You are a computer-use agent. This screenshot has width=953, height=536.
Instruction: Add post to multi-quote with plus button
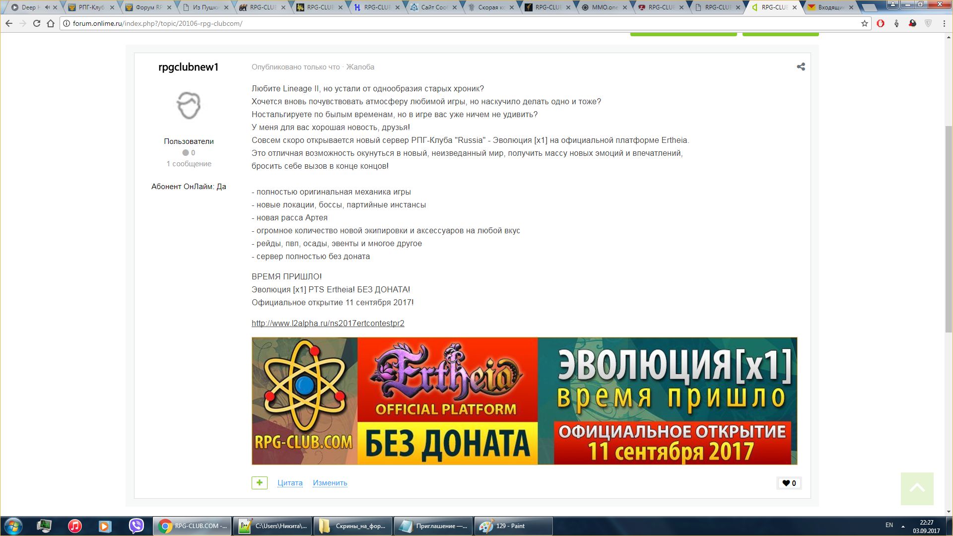[x=260, y=482]
